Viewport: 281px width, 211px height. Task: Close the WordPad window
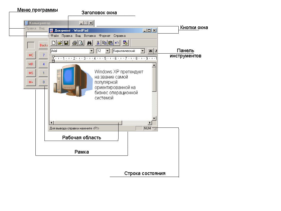154,30
